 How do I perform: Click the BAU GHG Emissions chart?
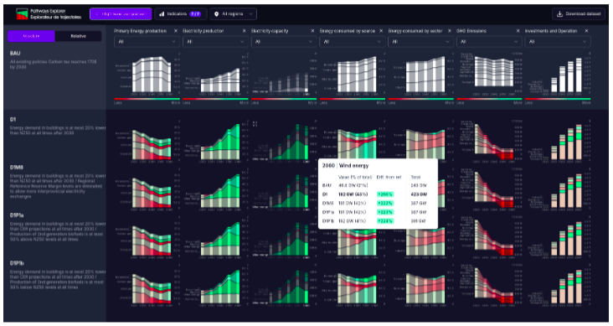click(x=489, y=75)
